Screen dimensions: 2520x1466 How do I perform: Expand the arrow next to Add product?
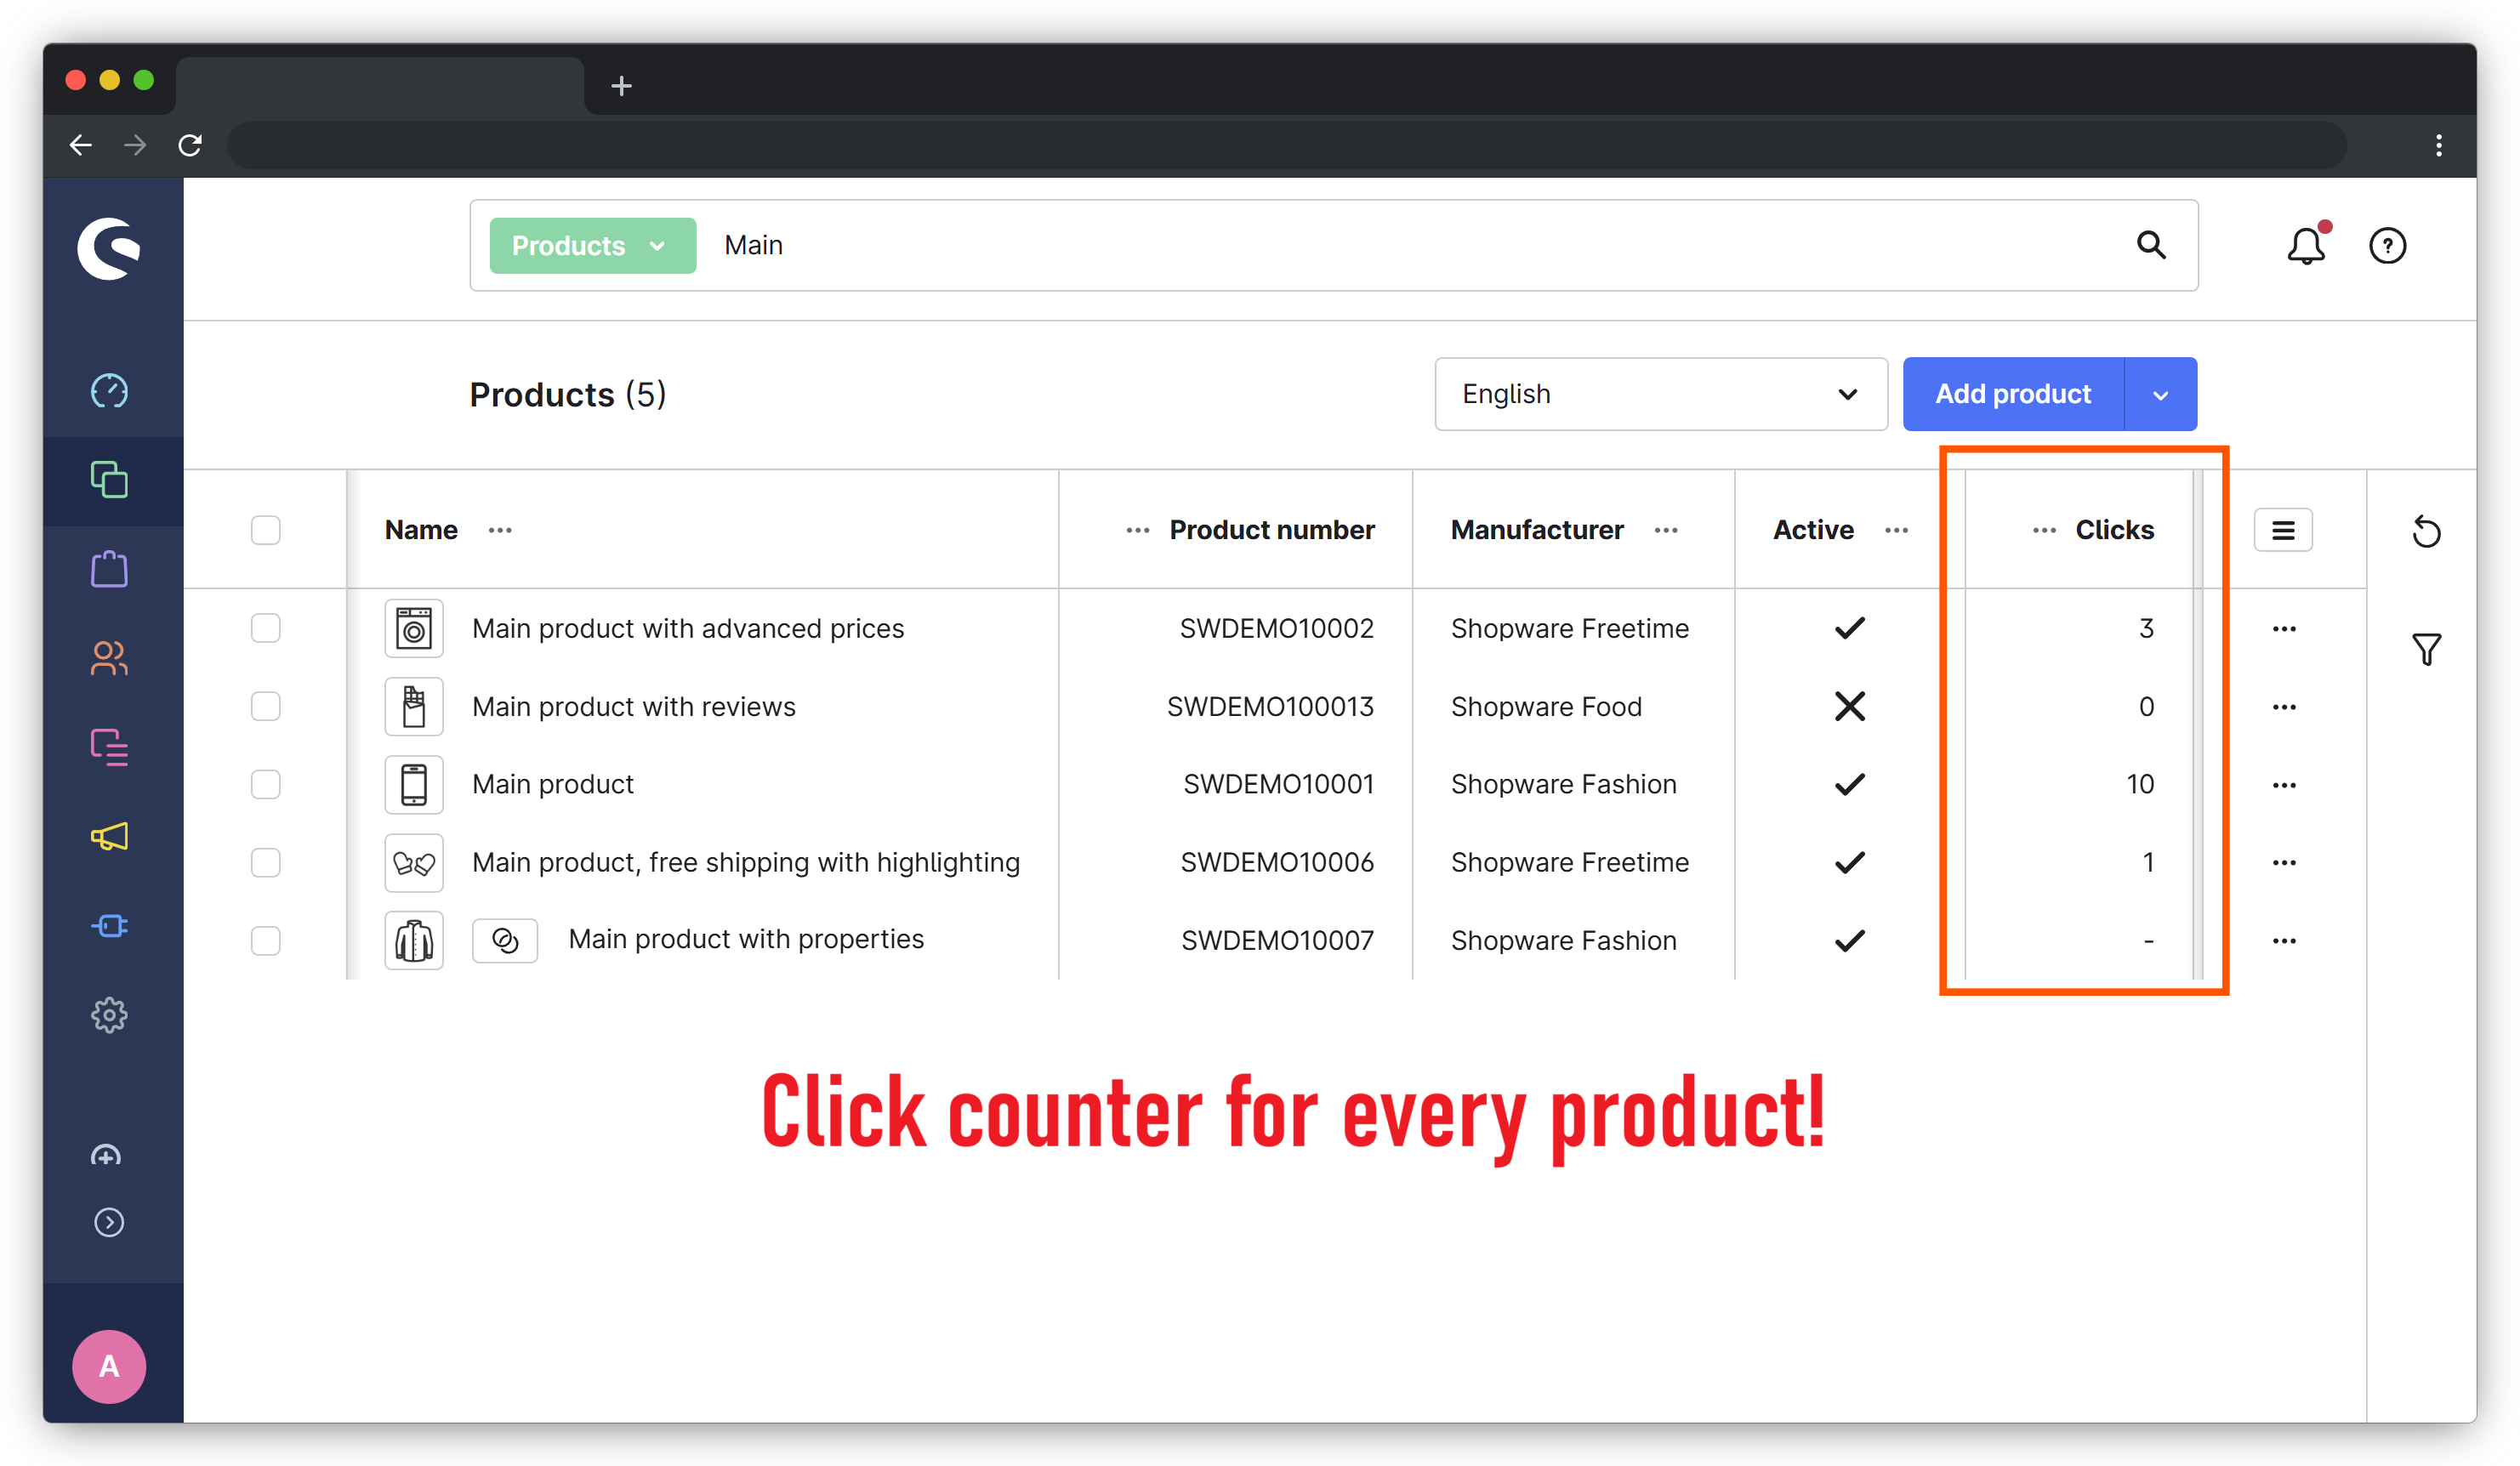pyautogui.click(x=2160, y=394)
